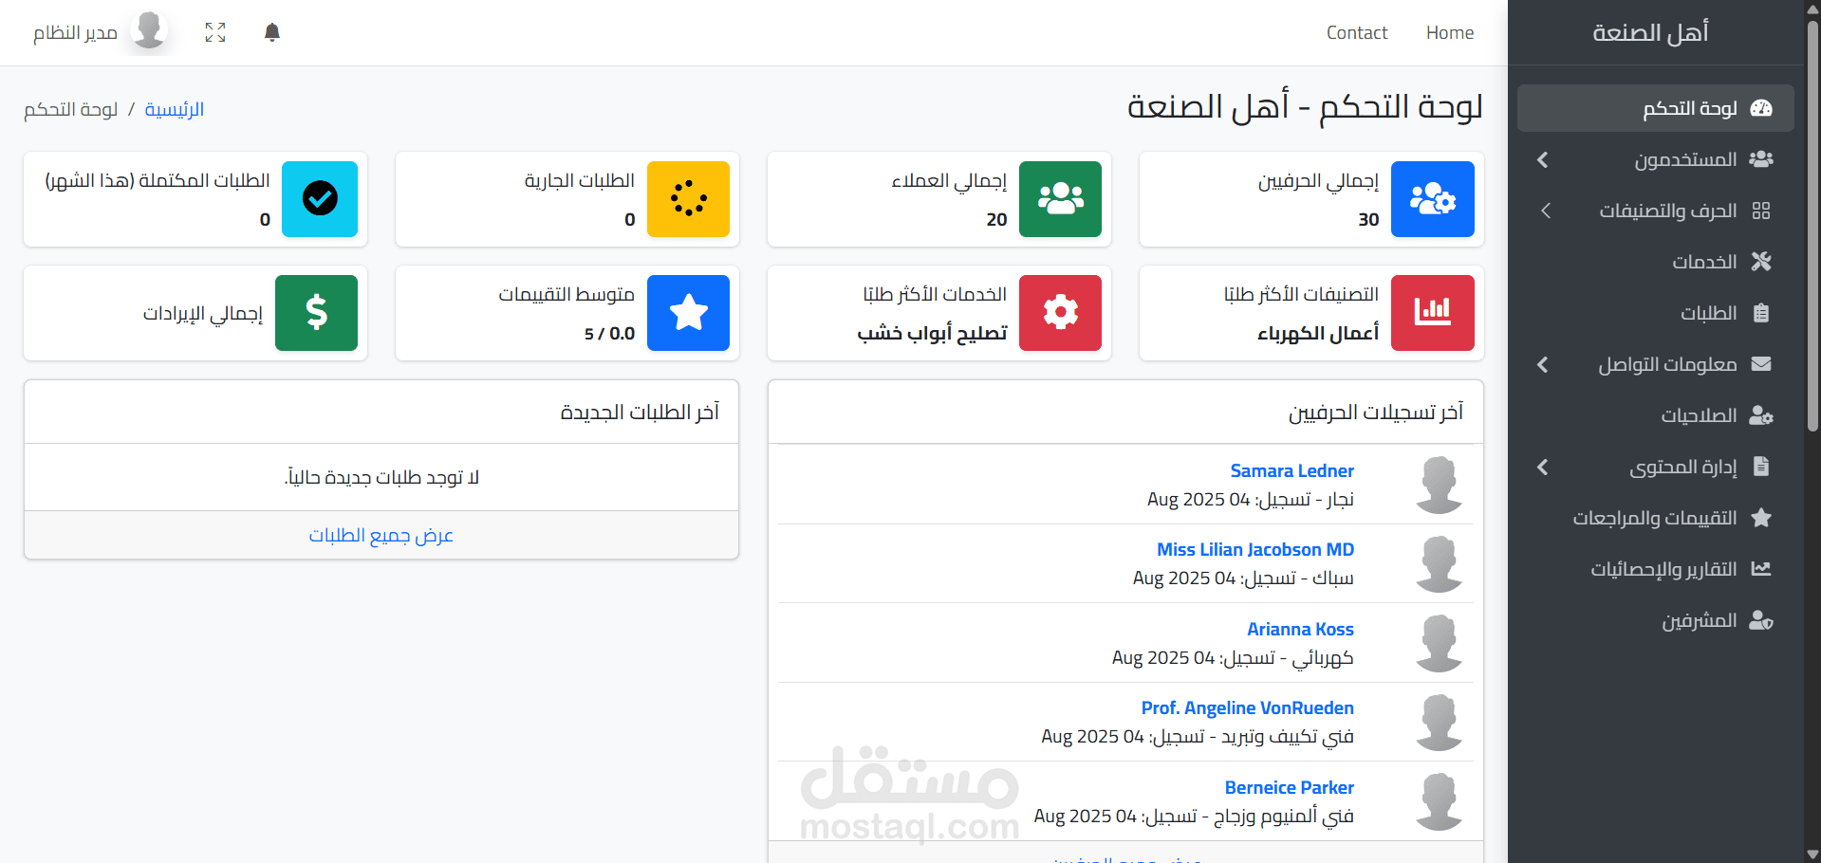Click the مدير النظام username
The height and width of the screenshot is (863, 1821).
click(x=75, y=32)
